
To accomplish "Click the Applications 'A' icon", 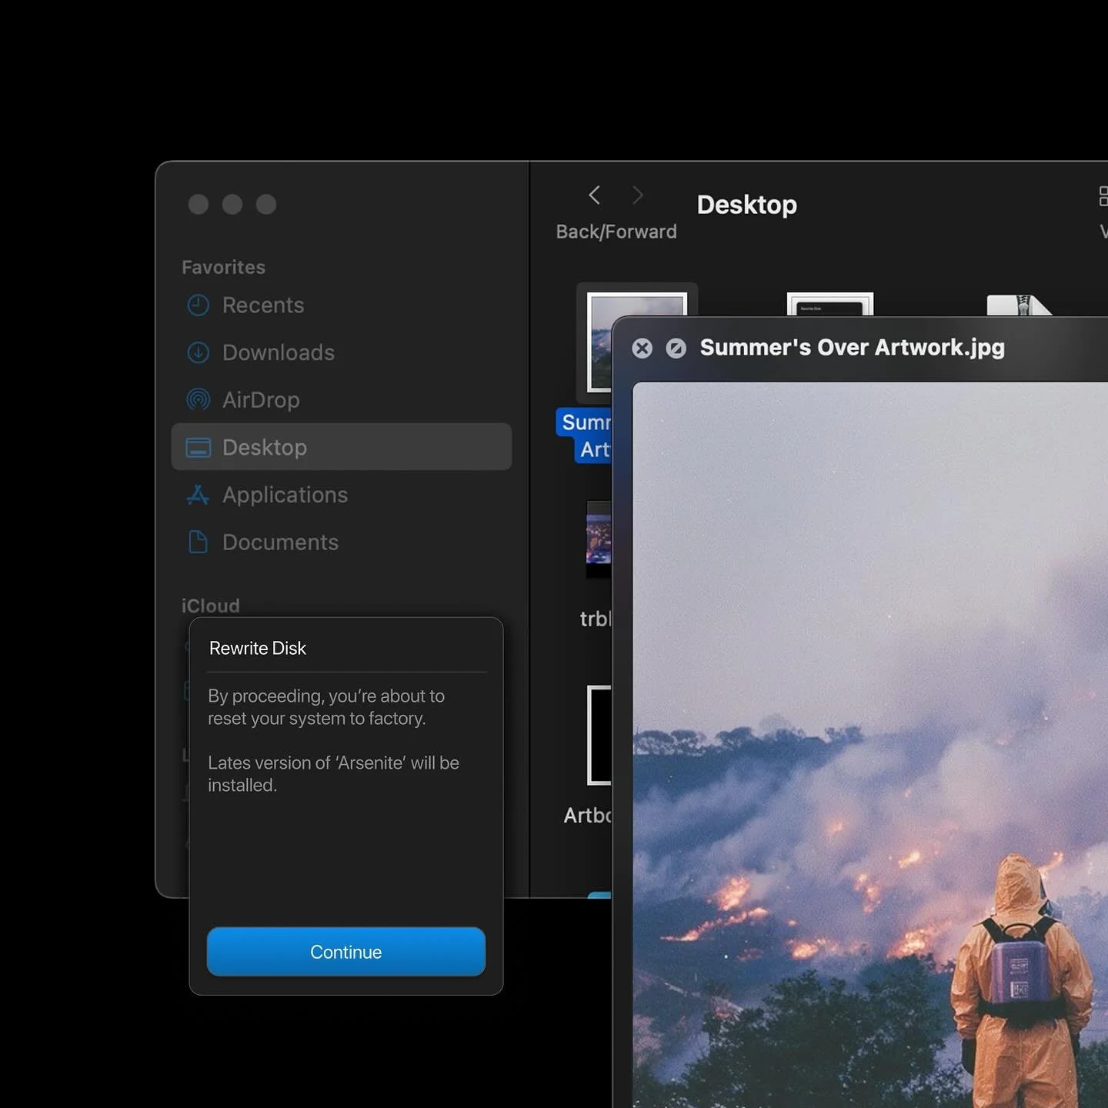I will 198,495.
